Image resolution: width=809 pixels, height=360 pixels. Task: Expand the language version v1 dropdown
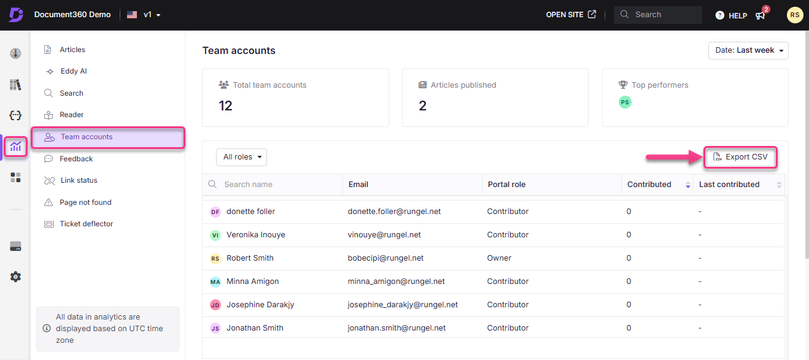pos(144,15)
